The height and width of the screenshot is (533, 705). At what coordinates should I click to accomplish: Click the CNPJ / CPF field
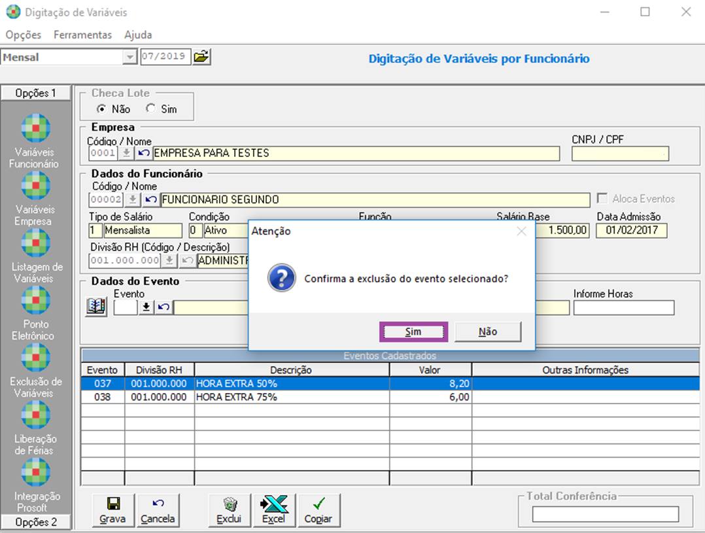tap(620, 154)
